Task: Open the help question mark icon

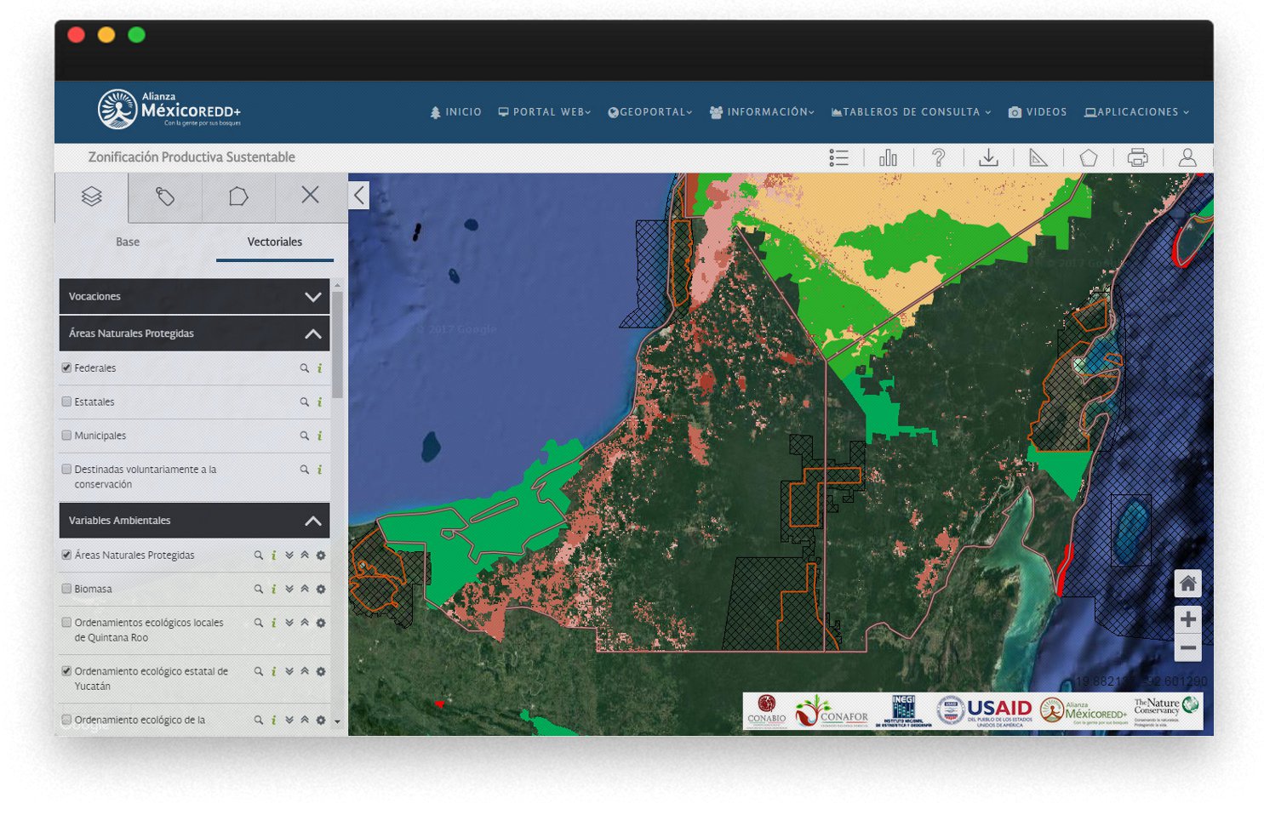Action: [938, 157]
